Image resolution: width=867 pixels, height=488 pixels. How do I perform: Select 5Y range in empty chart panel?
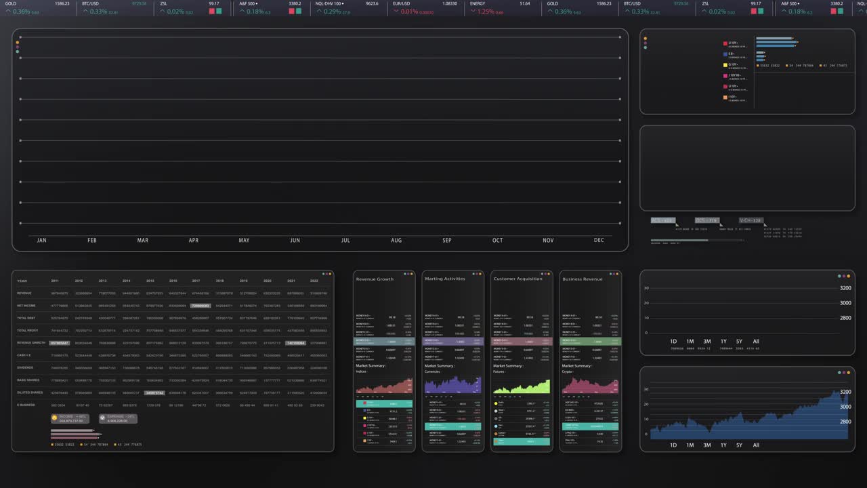[739, 341]
